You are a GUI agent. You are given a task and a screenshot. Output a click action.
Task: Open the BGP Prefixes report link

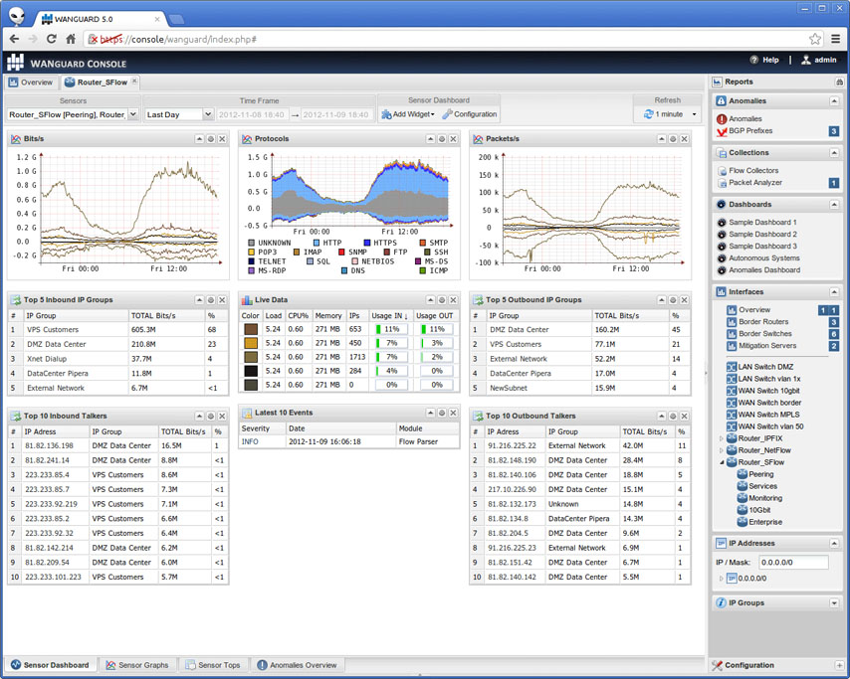click(x=750, y=131)
